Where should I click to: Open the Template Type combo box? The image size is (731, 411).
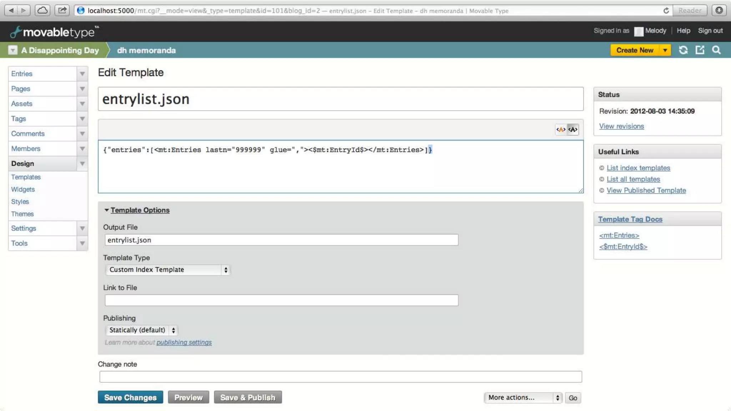click(168, 270)
